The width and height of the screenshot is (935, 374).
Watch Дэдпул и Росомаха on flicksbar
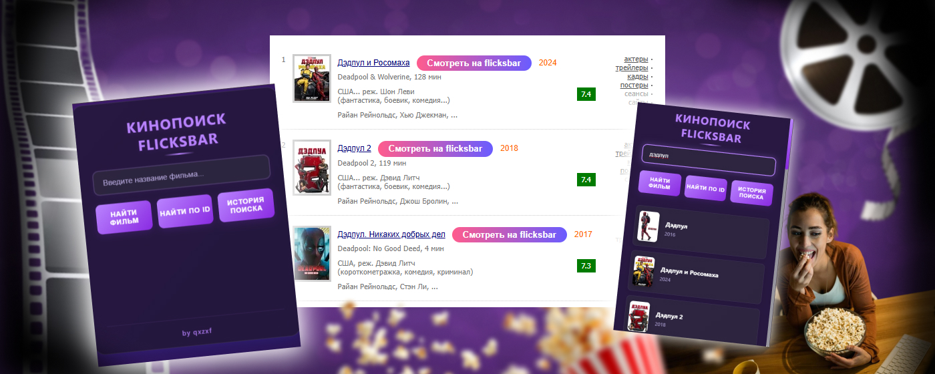pyautogui.click(x=474, y=63)
